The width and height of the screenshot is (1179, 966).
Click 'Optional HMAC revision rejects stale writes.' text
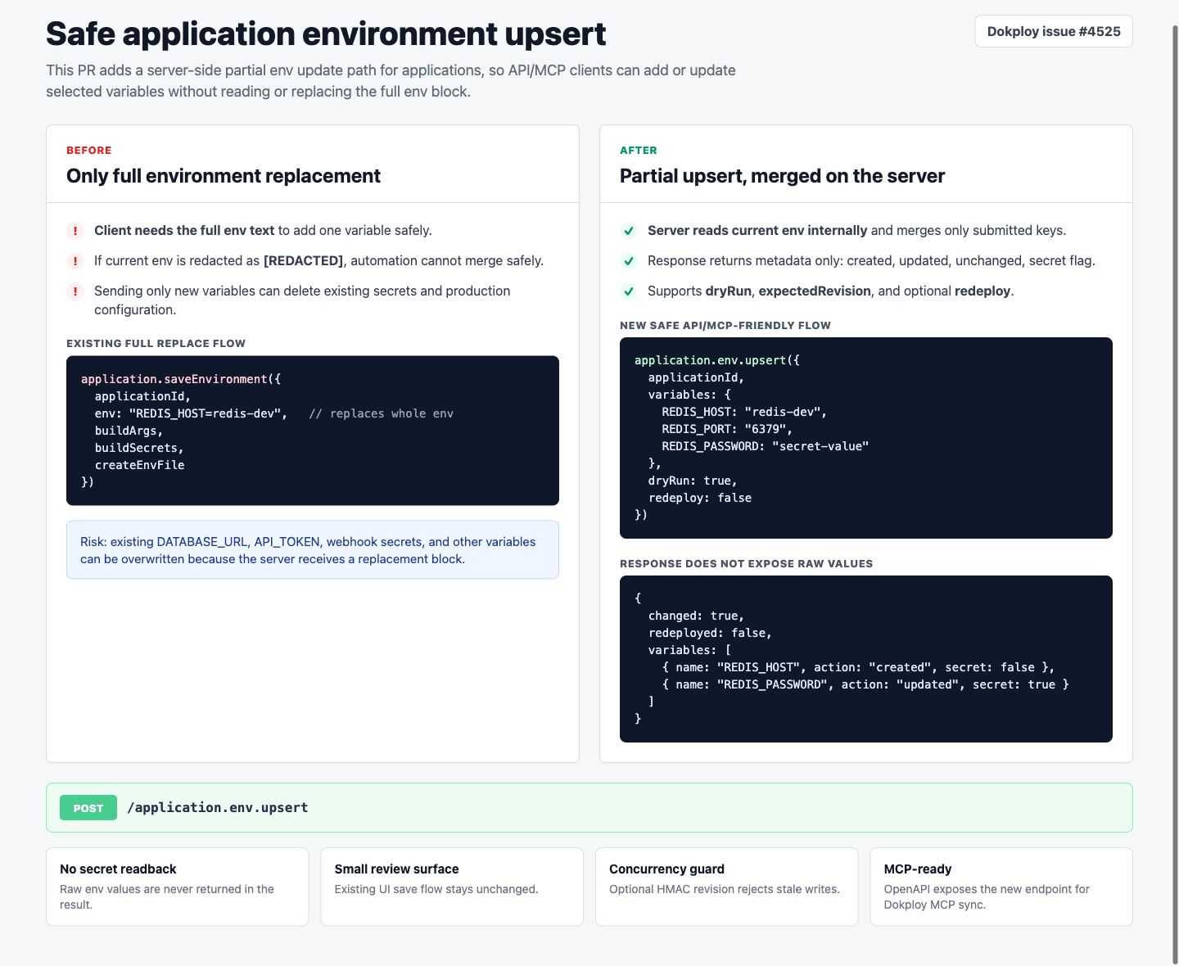coord(725,889)
